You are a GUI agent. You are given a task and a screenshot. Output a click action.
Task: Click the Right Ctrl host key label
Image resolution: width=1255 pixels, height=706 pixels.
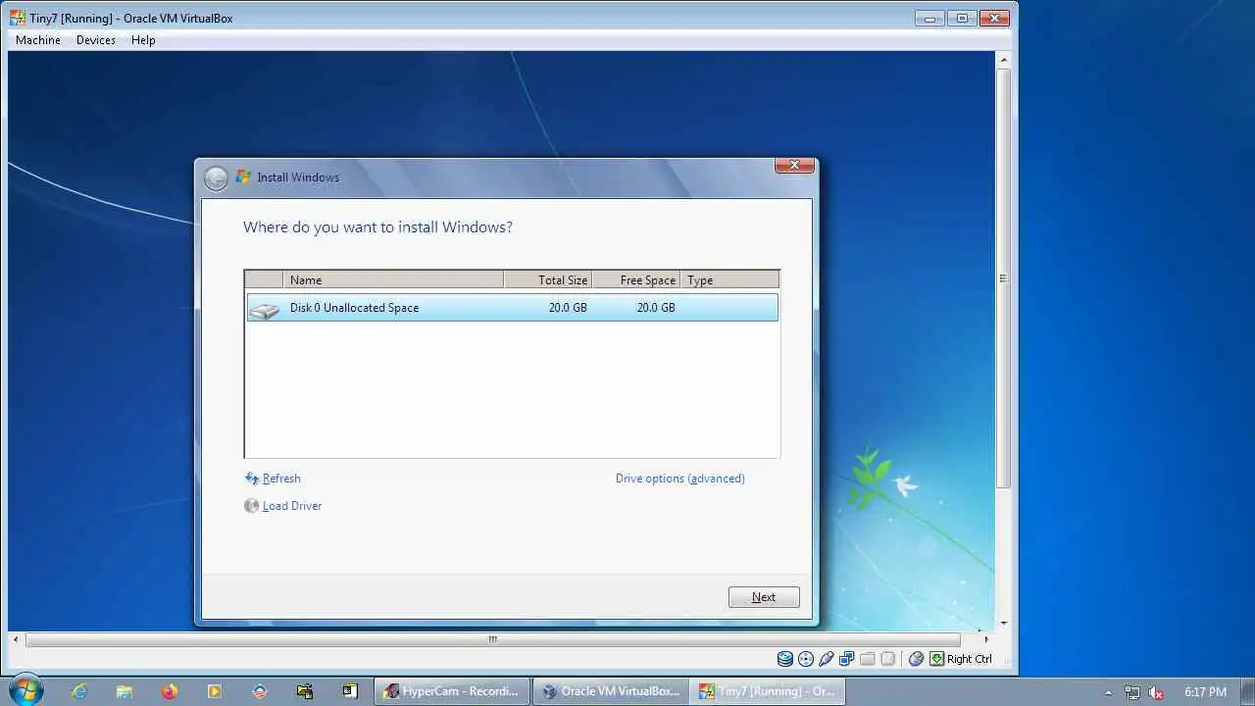click(970, 659)
